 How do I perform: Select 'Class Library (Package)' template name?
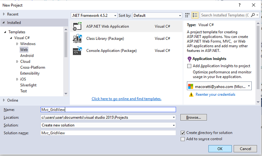click(x=105, y=38)
